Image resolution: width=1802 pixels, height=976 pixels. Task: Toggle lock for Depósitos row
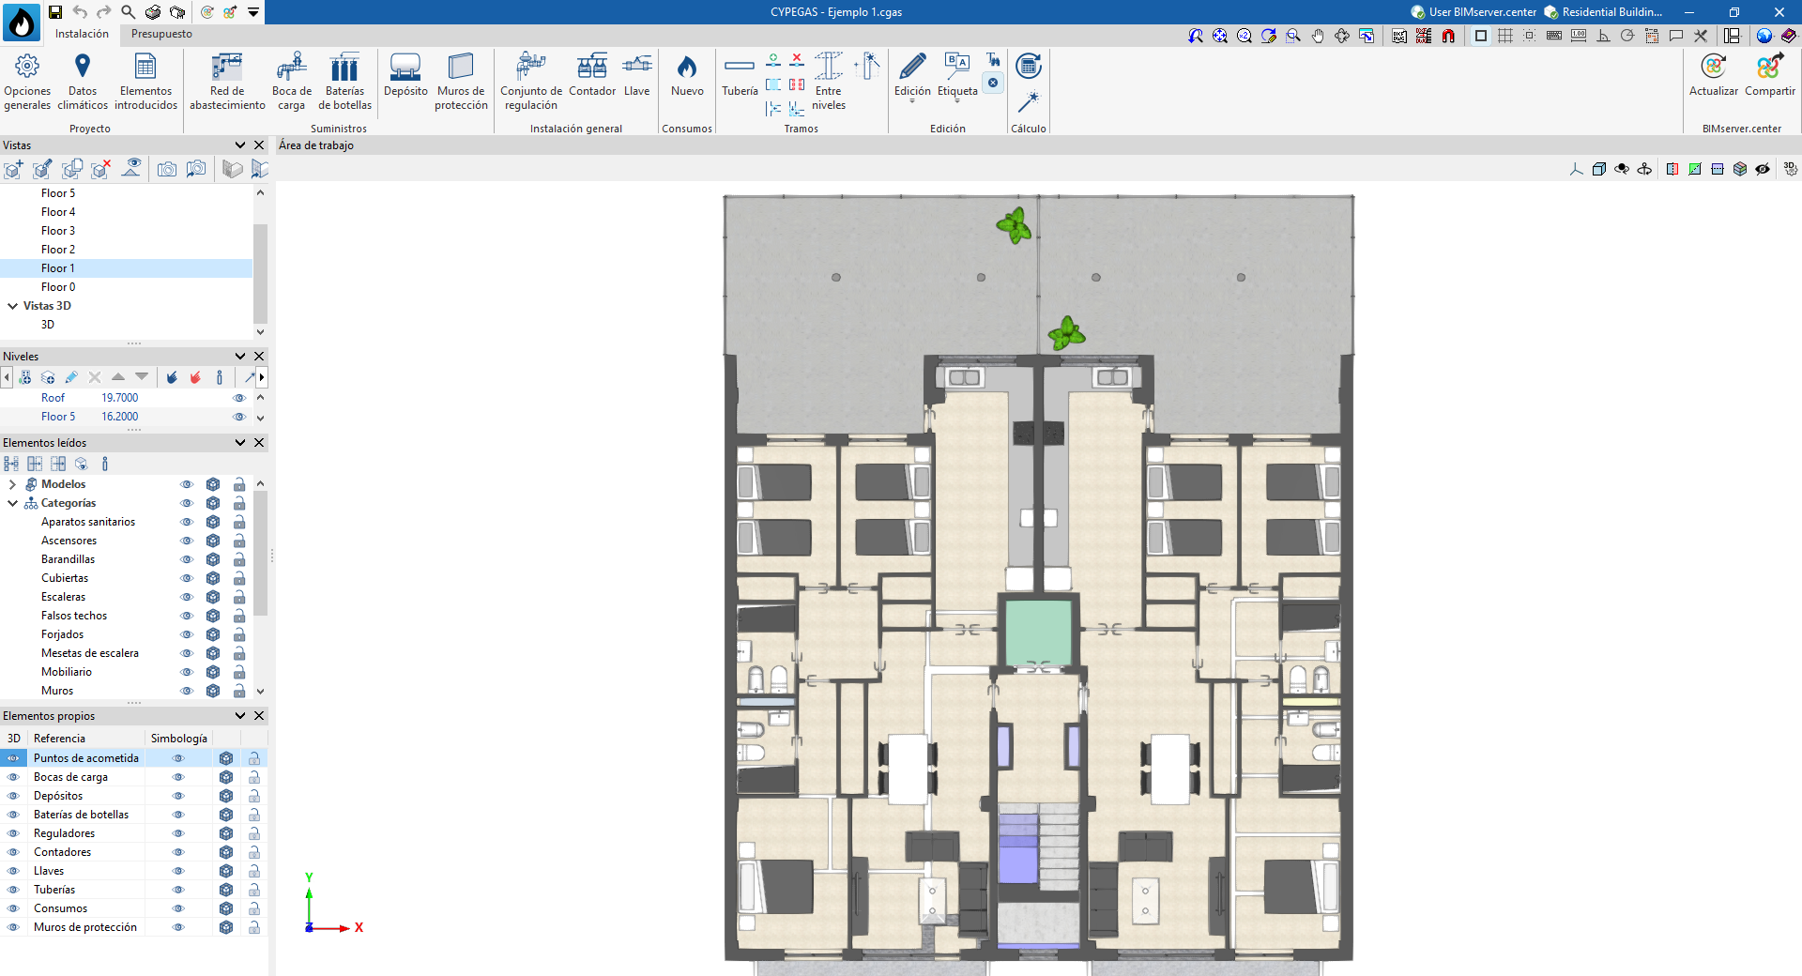(x=253, y=796)
